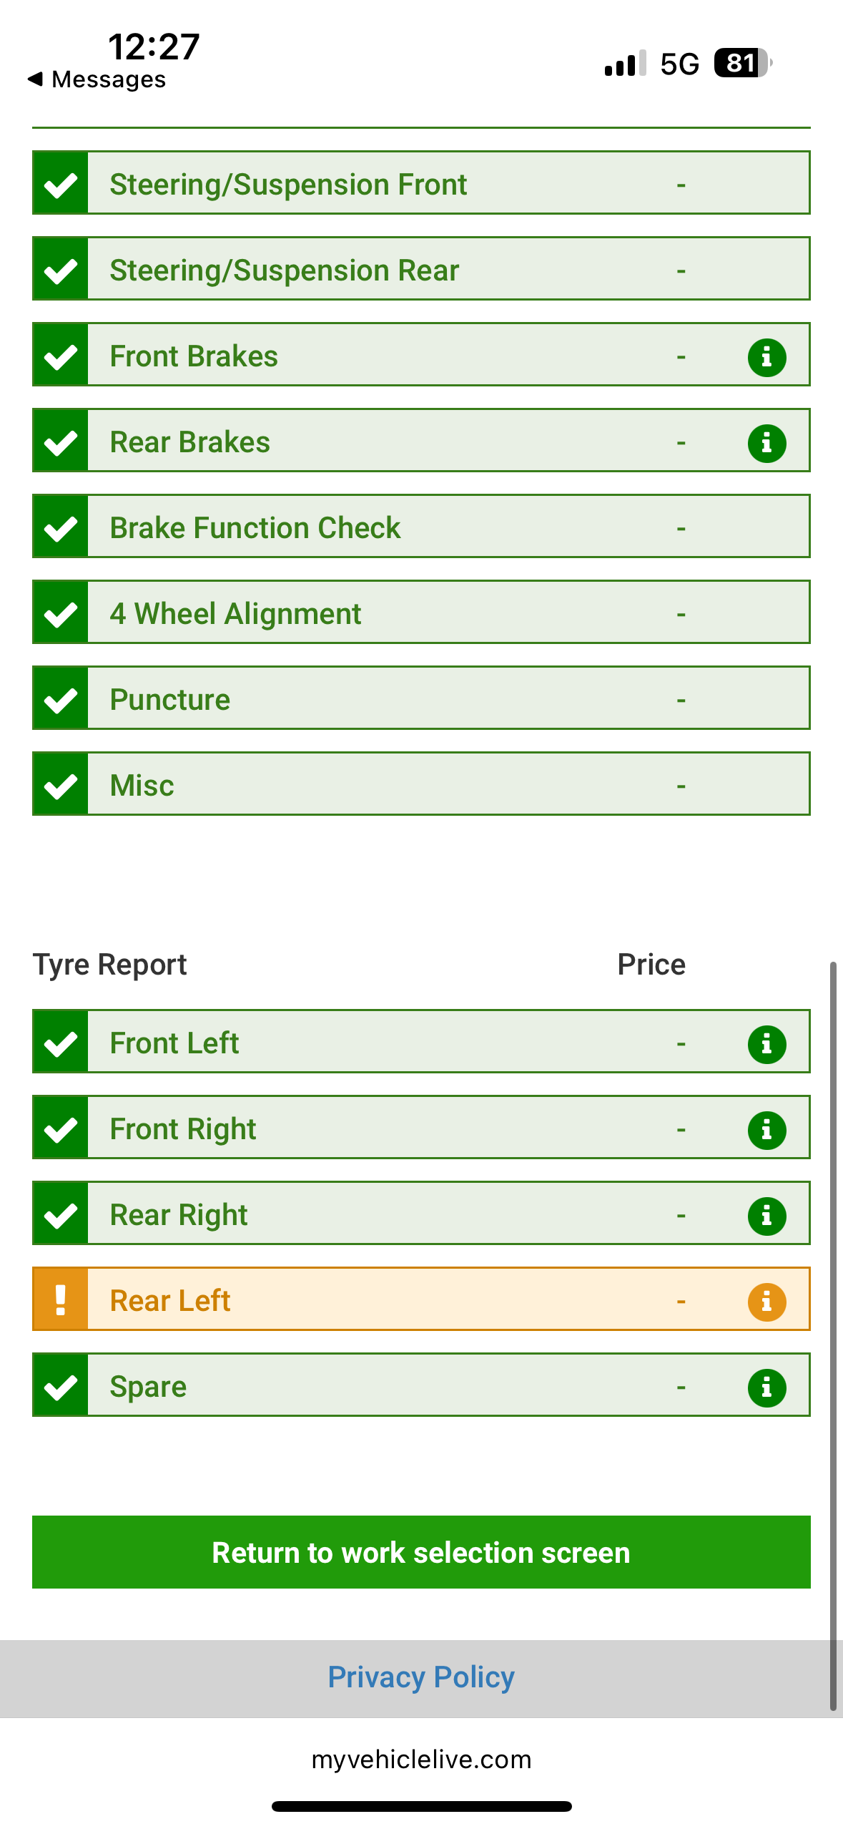Tap the Spare tyre info icon
Viewport: 843px width, 1829px height.
point(766,1387)
